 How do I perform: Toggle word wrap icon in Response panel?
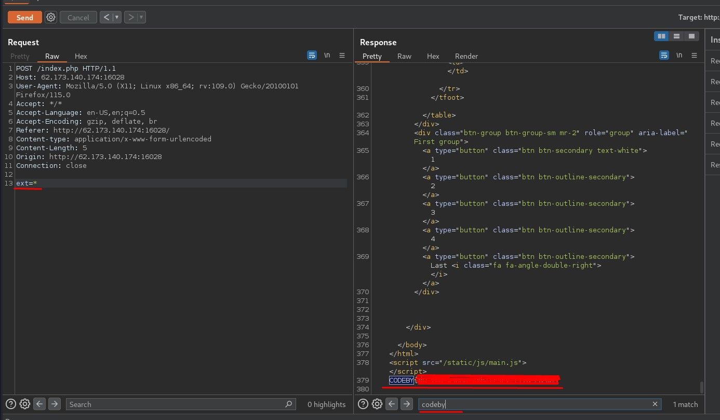[x=664, y=55]
